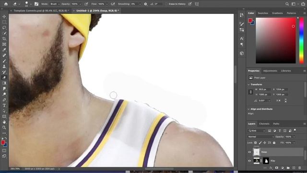307x173 pixels.
Task: Click the Search icon at top right
Action: coord(287,4)
